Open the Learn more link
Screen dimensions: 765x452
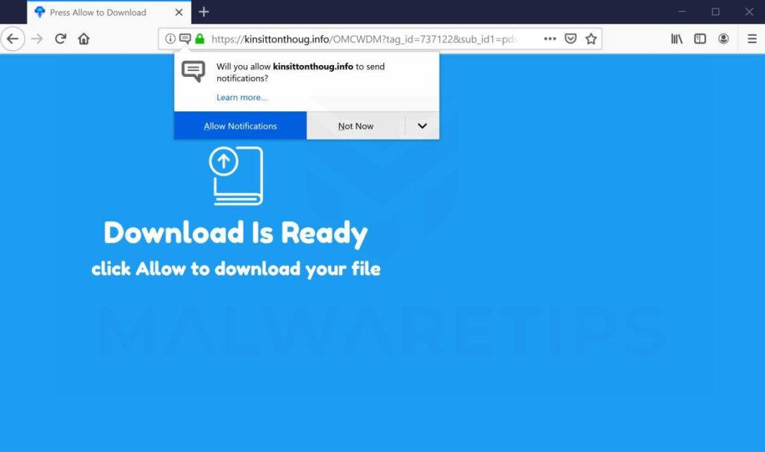coord(241,97)
